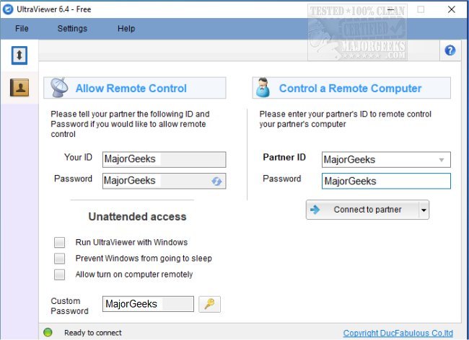
Task: Refresh the password using the circular arrows icon
Action: click(x=216, y=181)
